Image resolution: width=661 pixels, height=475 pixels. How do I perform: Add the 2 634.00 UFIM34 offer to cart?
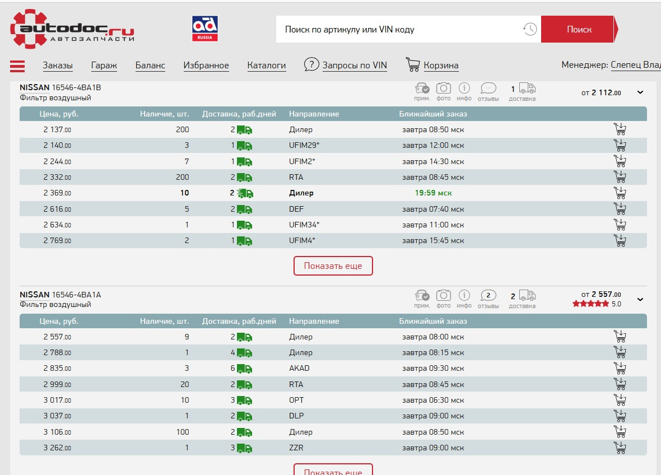[x=620, y=225]
